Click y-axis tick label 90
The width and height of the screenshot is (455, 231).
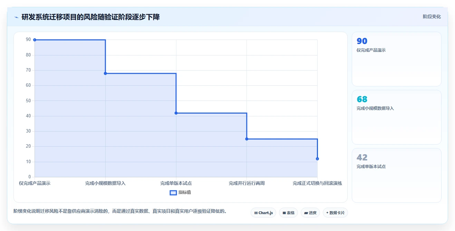click(28, 40)
